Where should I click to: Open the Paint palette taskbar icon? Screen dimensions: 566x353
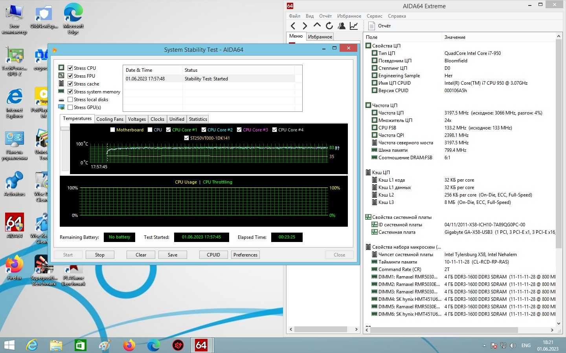(105, 345)
